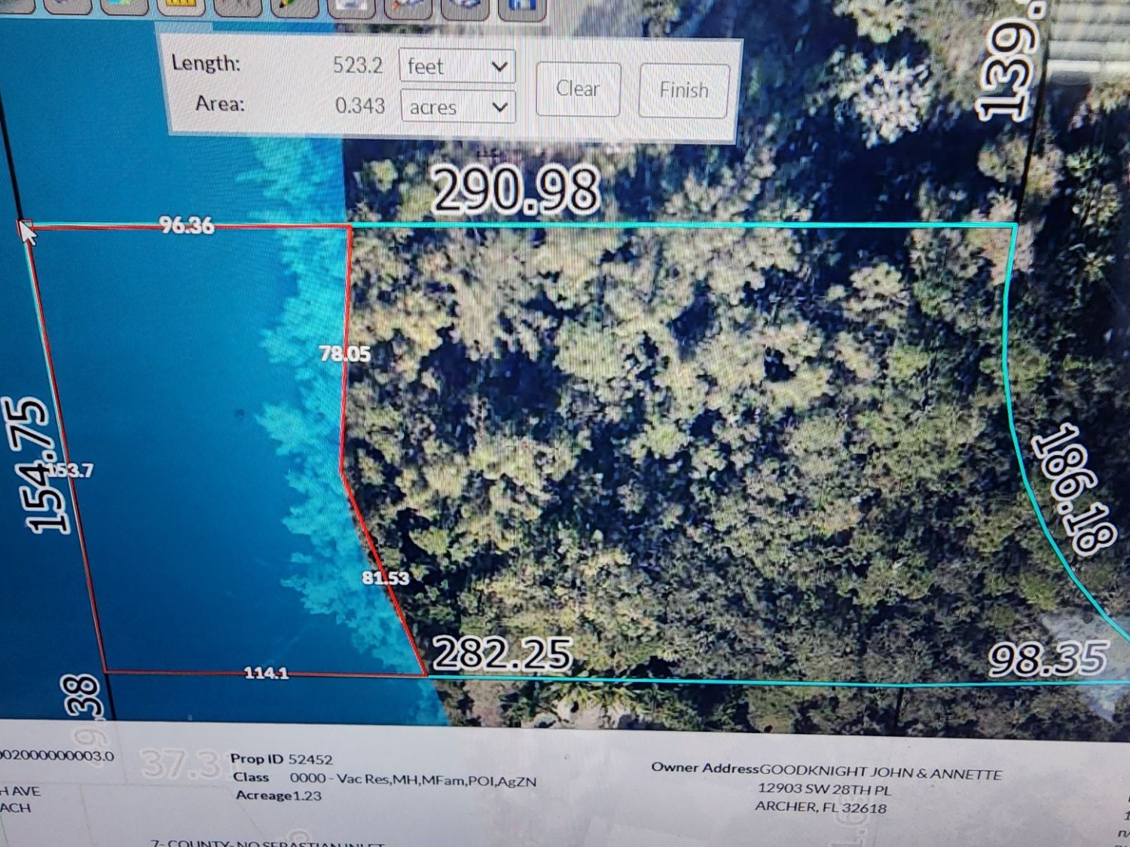Screen dimensions: 1130x847
Task: Click the Length value 523.2
Action: click(x=358, y=66)
